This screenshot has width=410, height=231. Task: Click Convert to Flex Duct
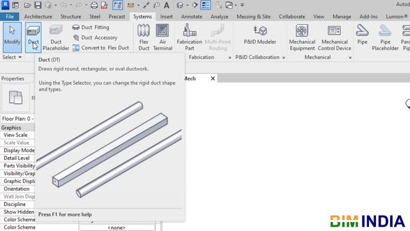coord(101,47)
